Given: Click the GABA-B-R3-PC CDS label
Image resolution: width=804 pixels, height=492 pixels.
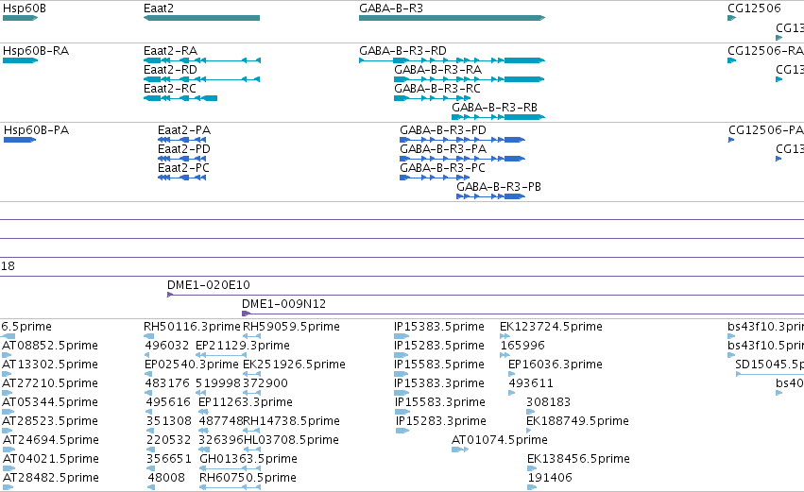Looking at the screenshot, I should coord(442,168).
